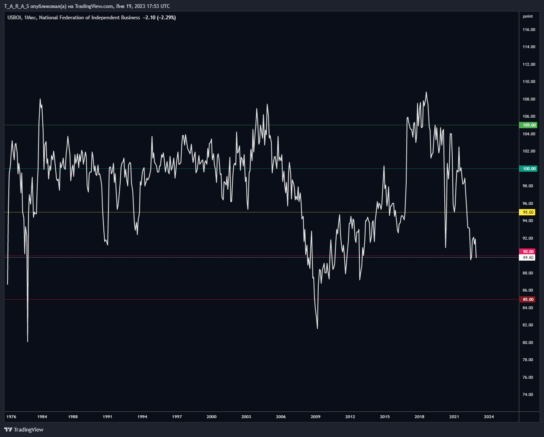Click the TradingView logo at bottom left
The width and height of the screenshot is (544, 437).
[24, 429]
